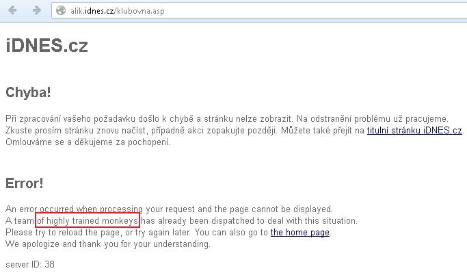
Task: Focus the address bar showing alik.idnes.cz/klubovna.asp
Action: click(259, 11)
